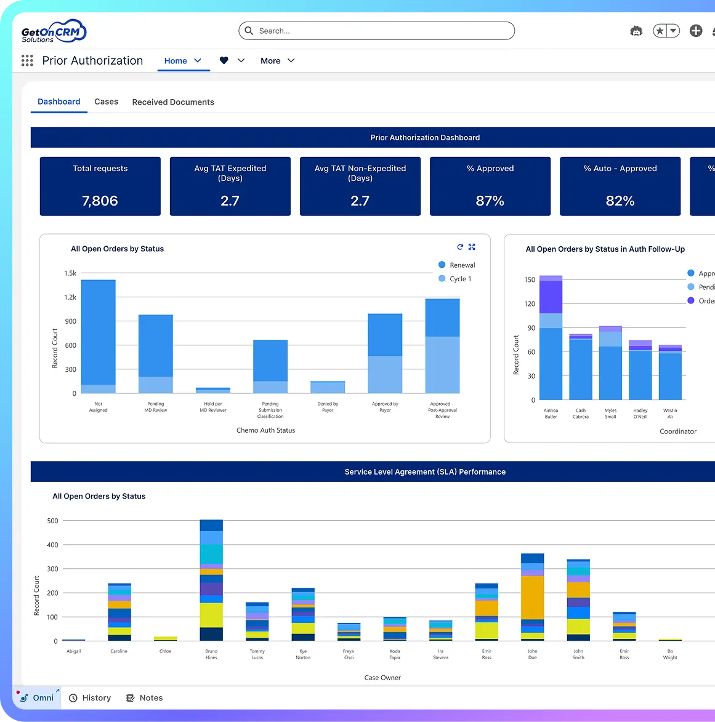Viewport: 715px width, 722px height.
Task: Open History in the utility bar
Action: click(x=90, y=697)
